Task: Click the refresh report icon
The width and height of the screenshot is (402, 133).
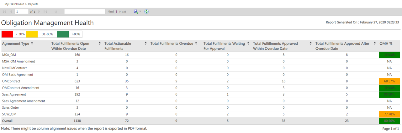Action: point(146,12)
